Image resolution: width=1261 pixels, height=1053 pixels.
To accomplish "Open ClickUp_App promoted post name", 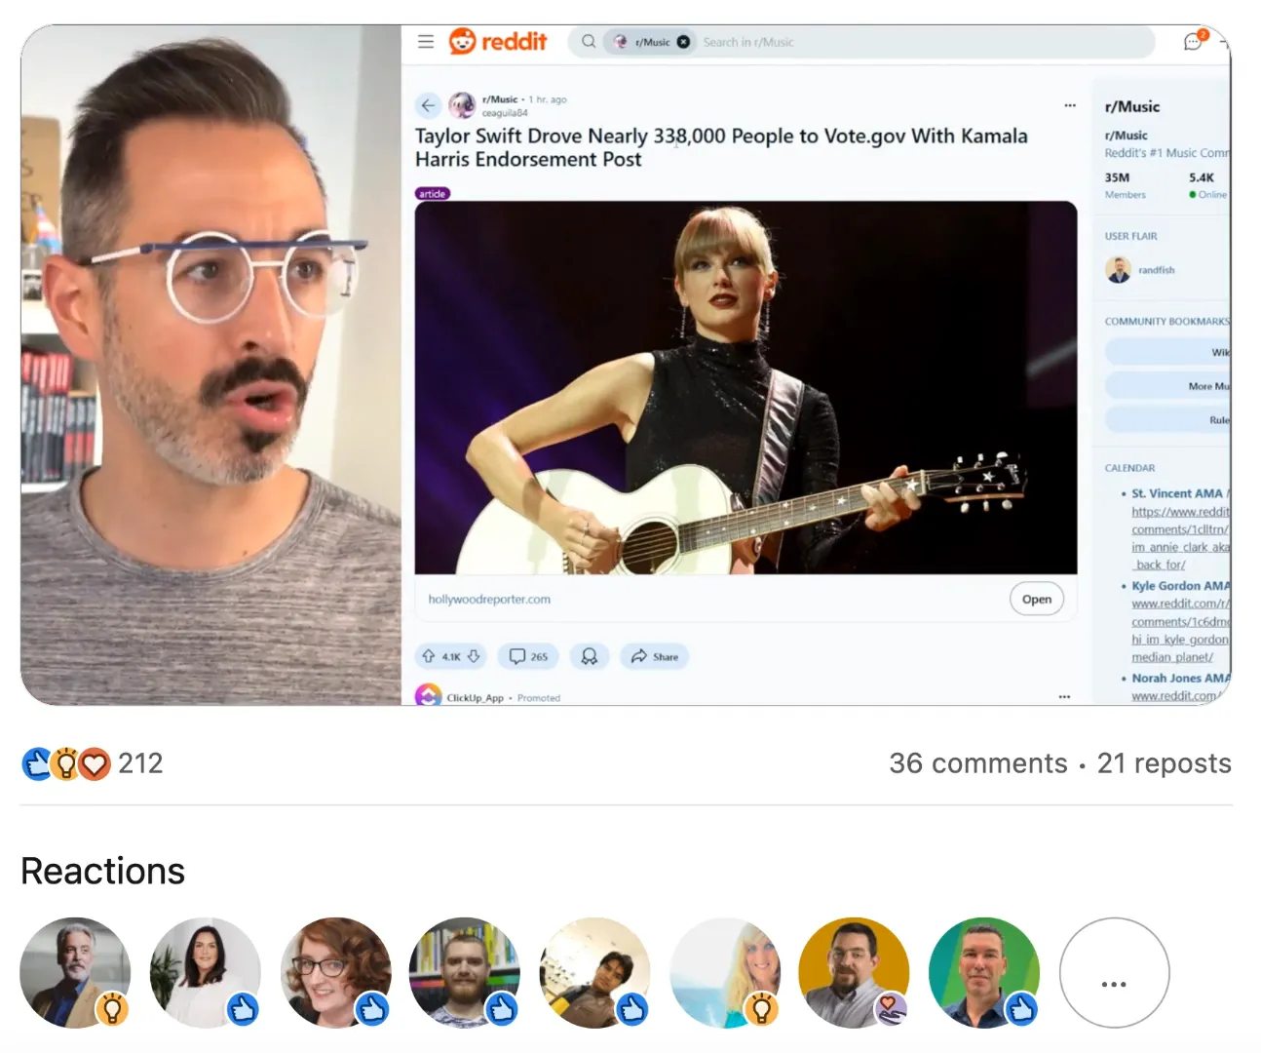I will coord(476,698).
